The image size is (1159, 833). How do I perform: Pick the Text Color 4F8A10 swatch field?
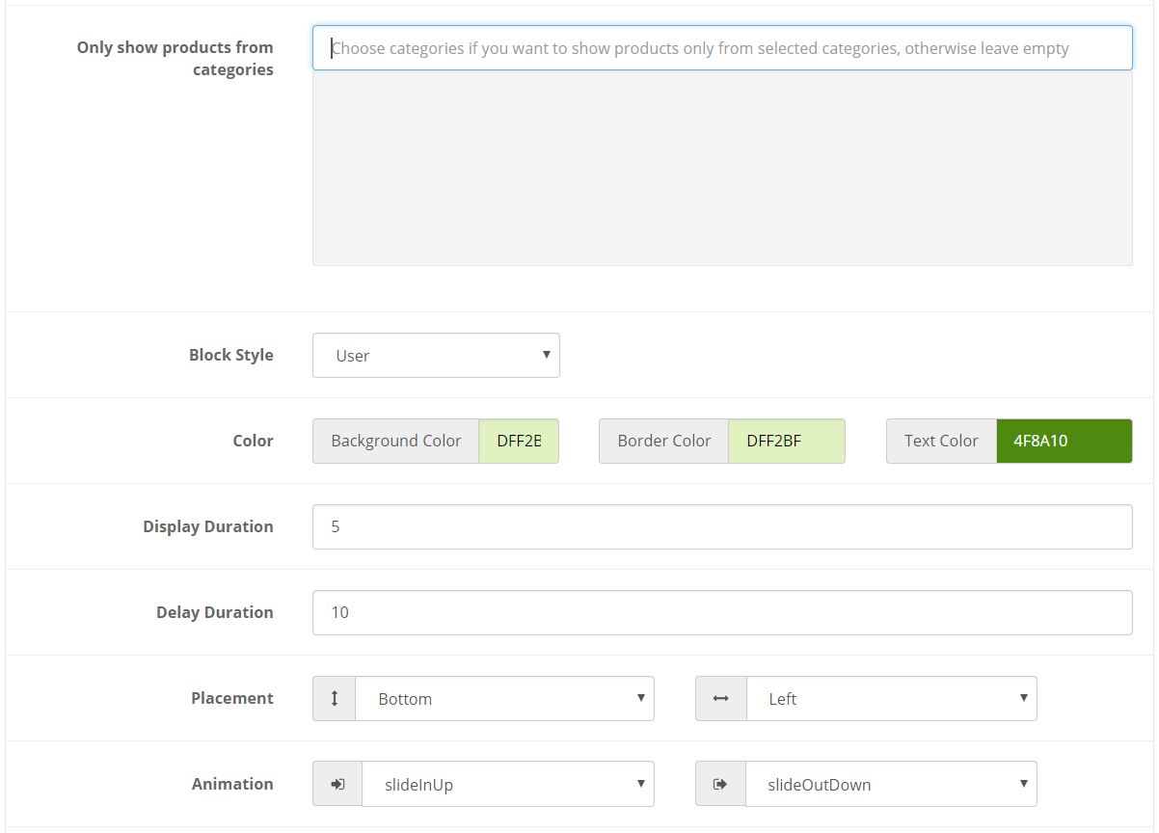[1064, 441]
